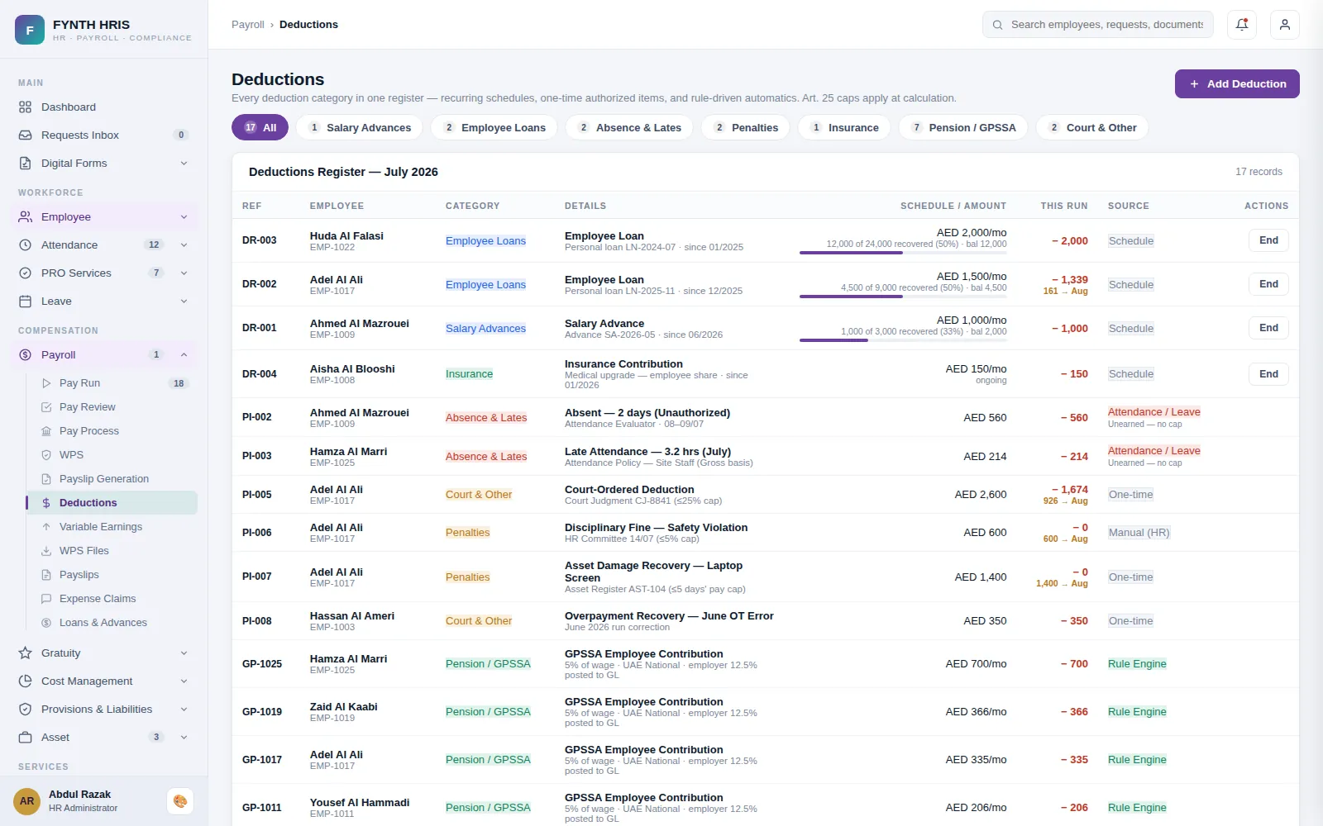Viewport: 1323px width, 826px height.
Task: Click the Attendance clock icon
Action: 26,245
